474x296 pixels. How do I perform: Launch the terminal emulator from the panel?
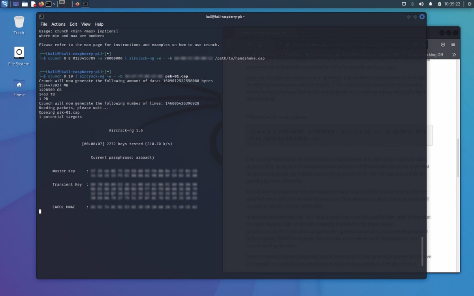click(x=49, y=4)
